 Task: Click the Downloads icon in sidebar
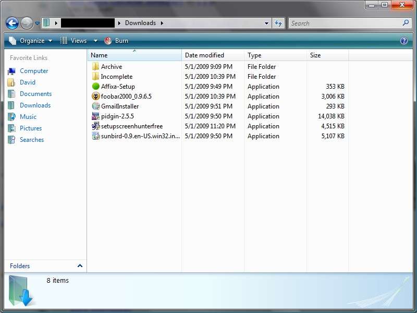(11, 105)
